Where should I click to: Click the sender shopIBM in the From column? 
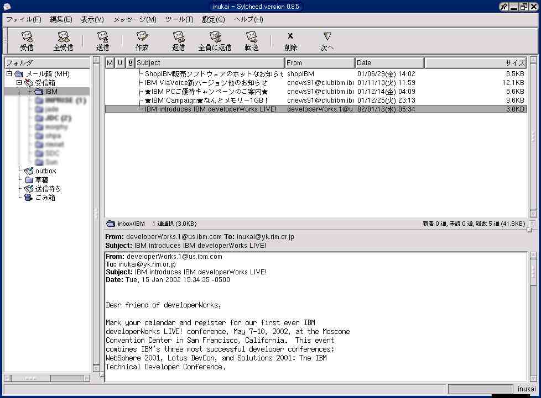300,74
